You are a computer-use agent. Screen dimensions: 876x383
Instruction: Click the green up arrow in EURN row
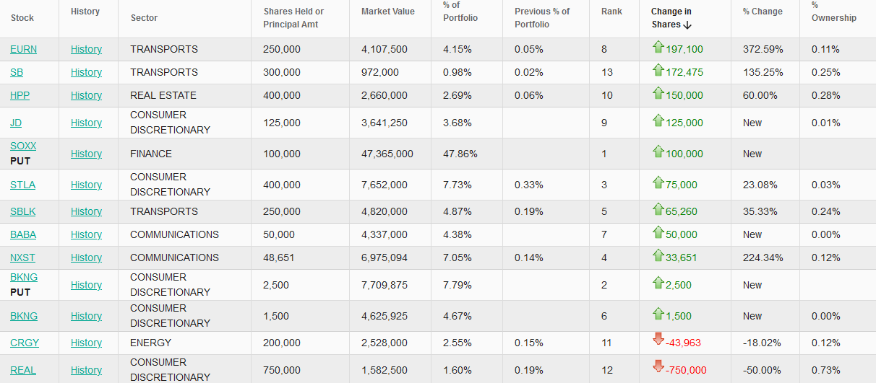tap(658, 48)
